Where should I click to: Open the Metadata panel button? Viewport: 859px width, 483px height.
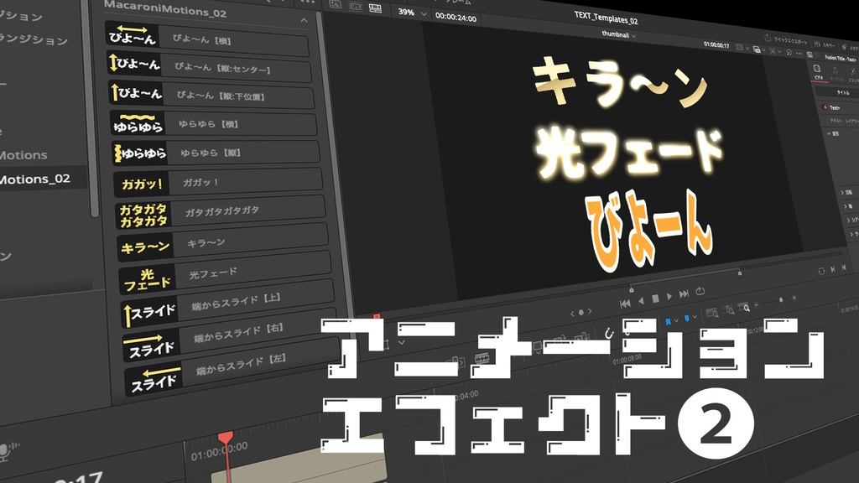[851, 47]
